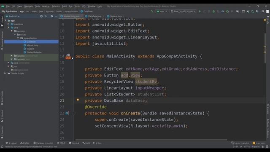Expand the res folder arrow
Screen dimensions: 270x152
(x=8, y=66)
